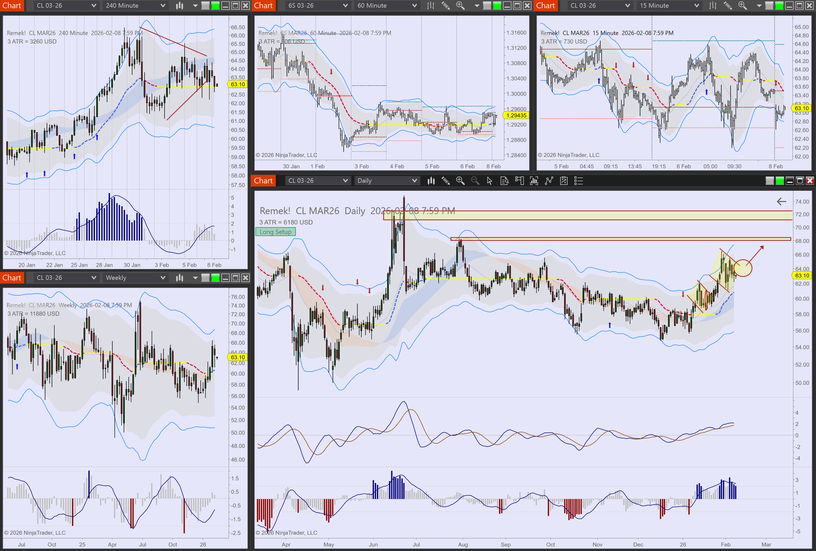Click the Long Setup label button

275,232
